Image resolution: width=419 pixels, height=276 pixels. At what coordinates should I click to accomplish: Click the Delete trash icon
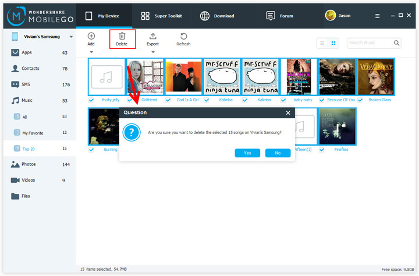pyautogui.click(x=122, y=36)
